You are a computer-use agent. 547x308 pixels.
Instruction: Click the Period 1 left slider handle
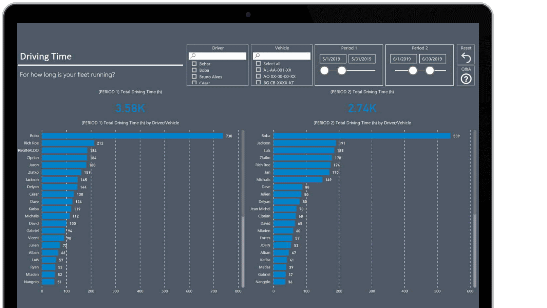(324, 70)
